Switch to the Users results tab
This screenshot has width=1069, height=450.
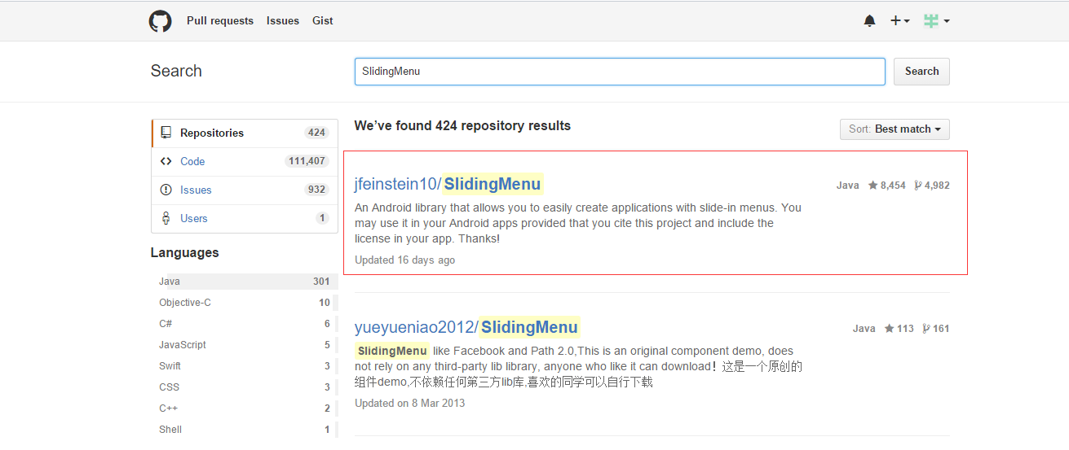(x=245, y=219)
